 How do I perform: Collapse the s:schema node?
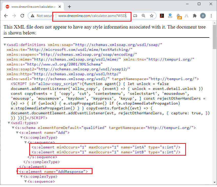point(13,128)
